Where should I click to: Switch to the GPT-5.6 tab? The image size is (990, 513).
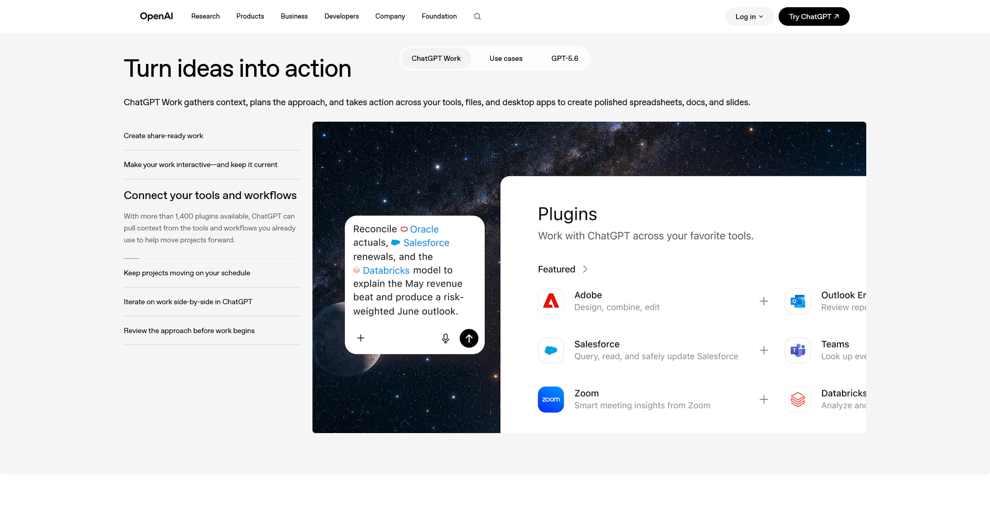(x=565, y=58)
